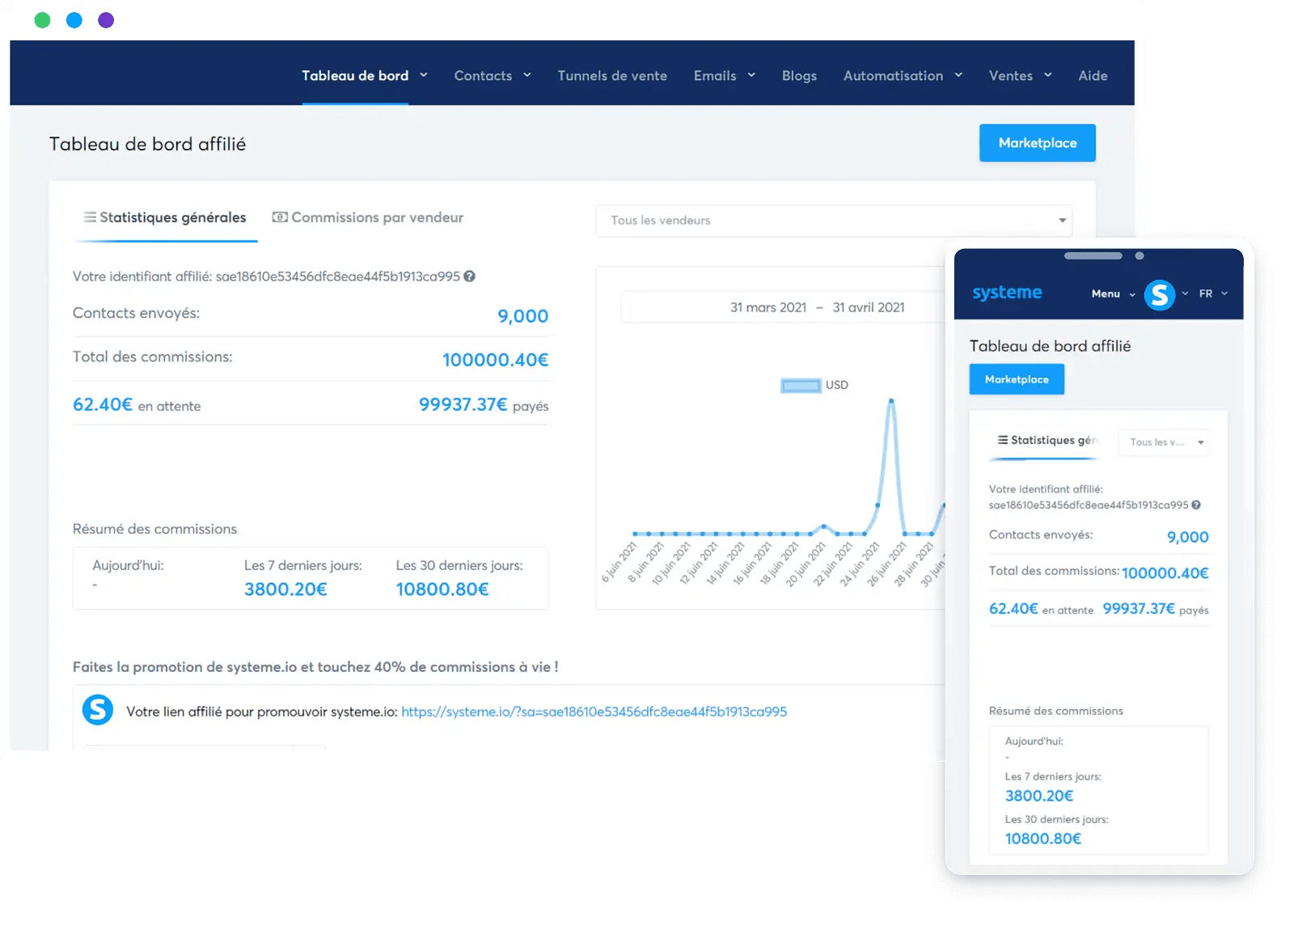Open the Contacts menu

click(x=483, y=76)
